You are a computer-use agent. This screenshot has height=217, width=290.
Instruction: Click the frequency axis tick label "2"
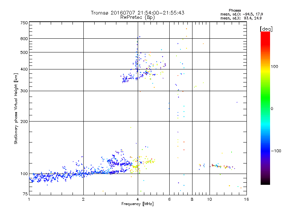[x=83, y=199]
